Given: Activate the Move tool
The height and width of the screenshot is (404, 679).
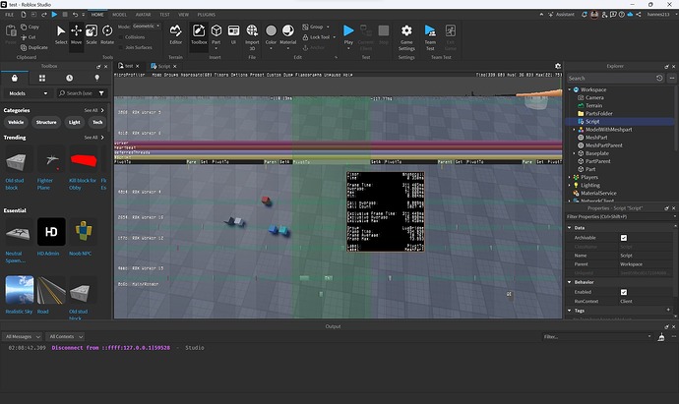Looking at the screenshot, I should (x=76, y=34).
